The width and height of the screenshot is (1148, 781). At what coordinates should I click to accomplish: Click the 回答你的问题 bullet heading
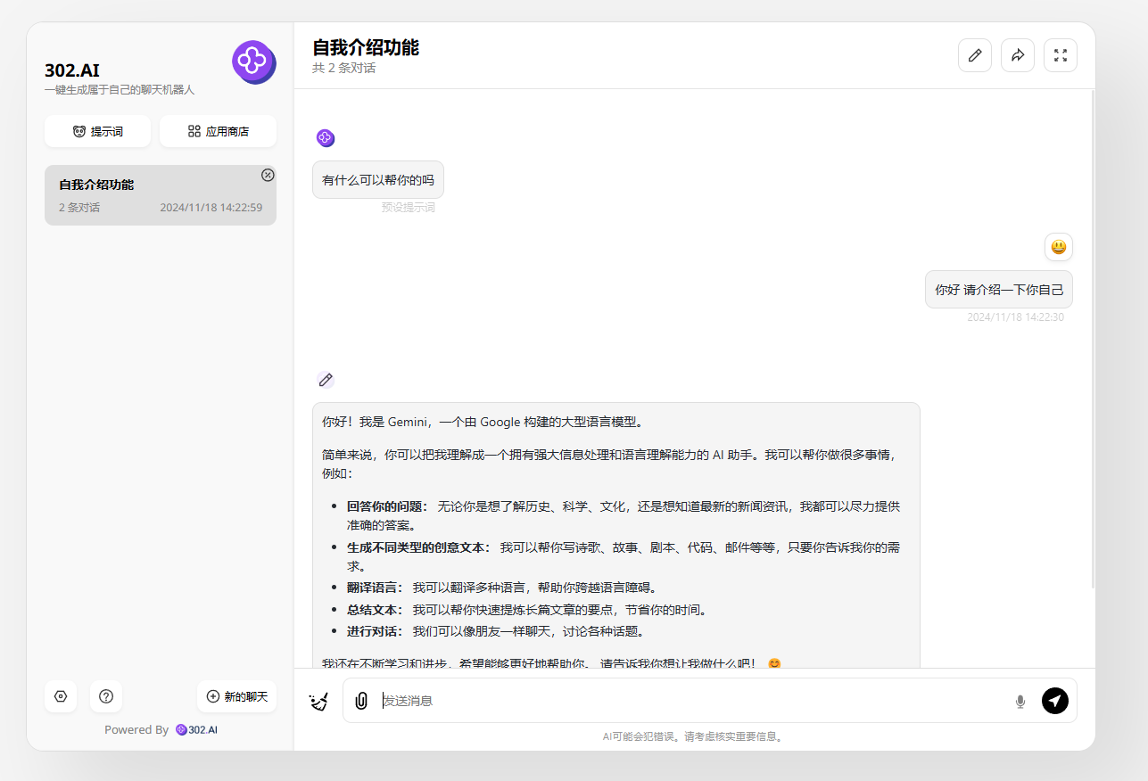click(387, 506)
